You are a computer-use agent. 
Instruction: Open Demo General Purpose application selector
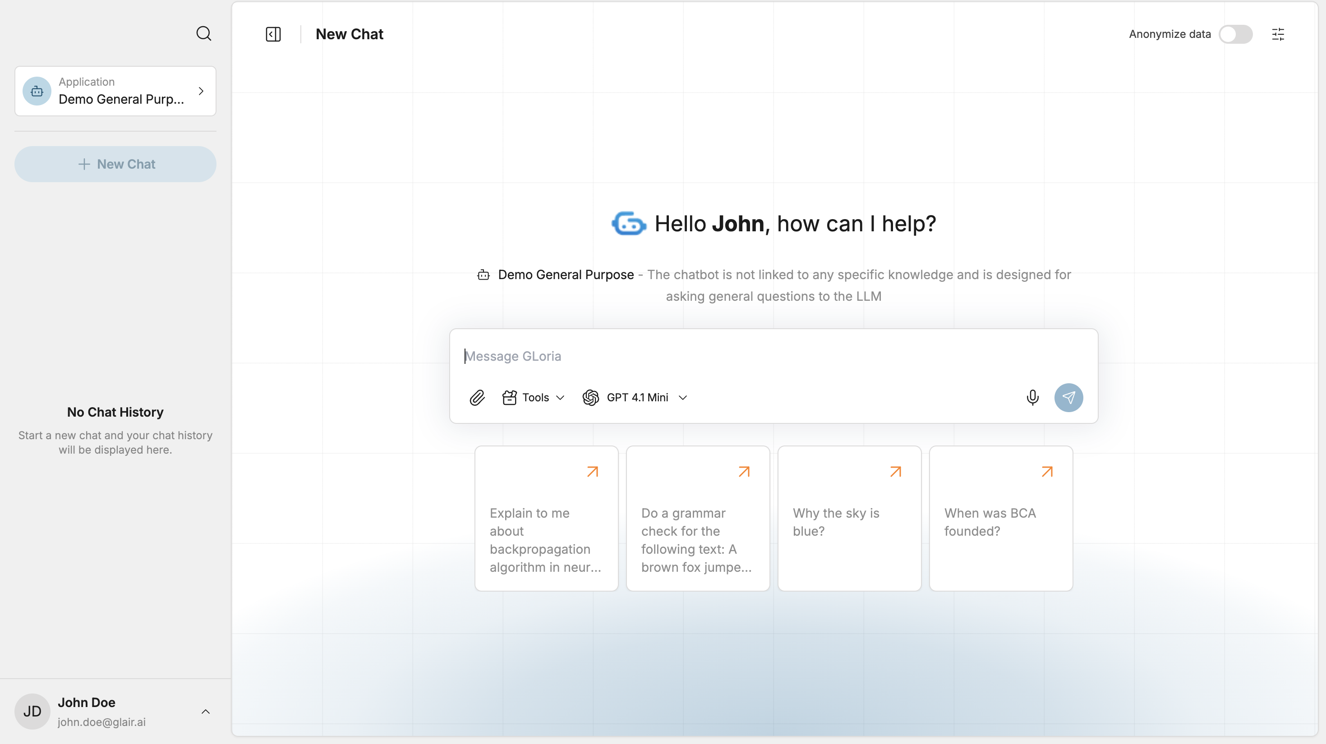coord(115,92)
